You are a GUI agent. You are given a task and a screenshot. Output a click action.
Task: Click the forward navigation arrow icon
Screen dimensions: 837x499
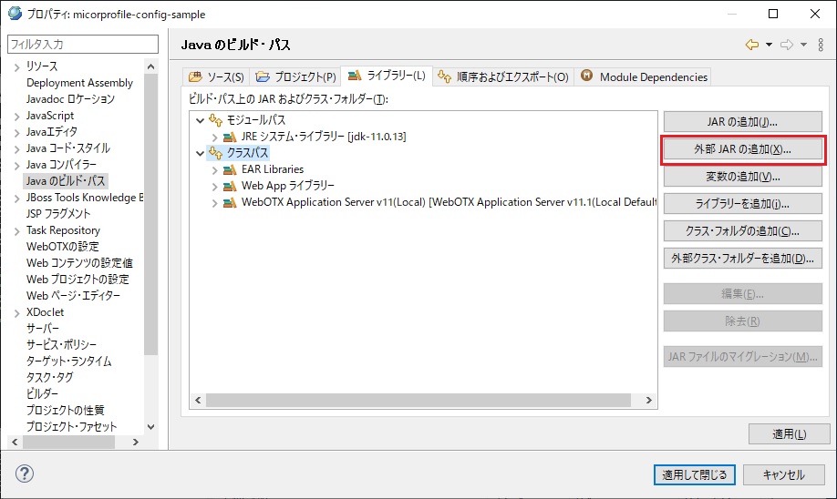coord(787,45)
